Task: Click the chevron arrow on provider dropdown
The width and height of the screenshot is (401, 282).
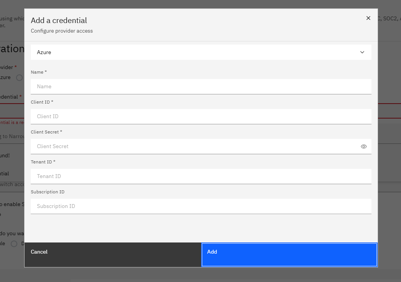Action: (362, 52)
